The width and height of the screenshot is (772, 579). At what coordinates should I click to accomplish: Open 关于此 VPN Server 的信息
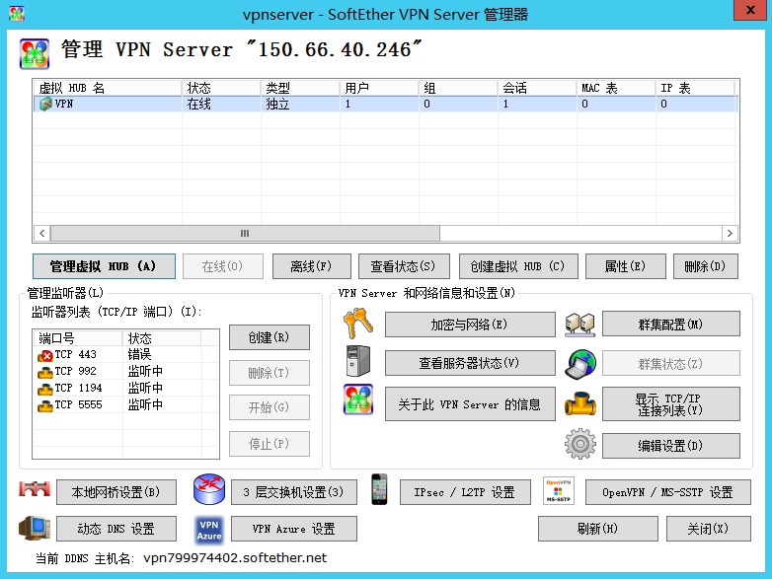[470, 403]
